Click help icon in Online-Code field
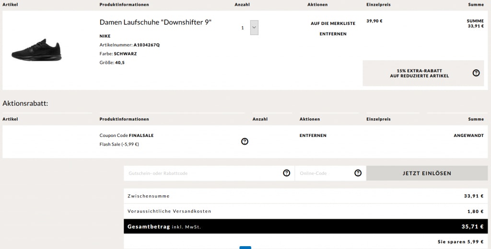This screenshot has width=491, height=249. pyautogui.click(x=358, y=173)
